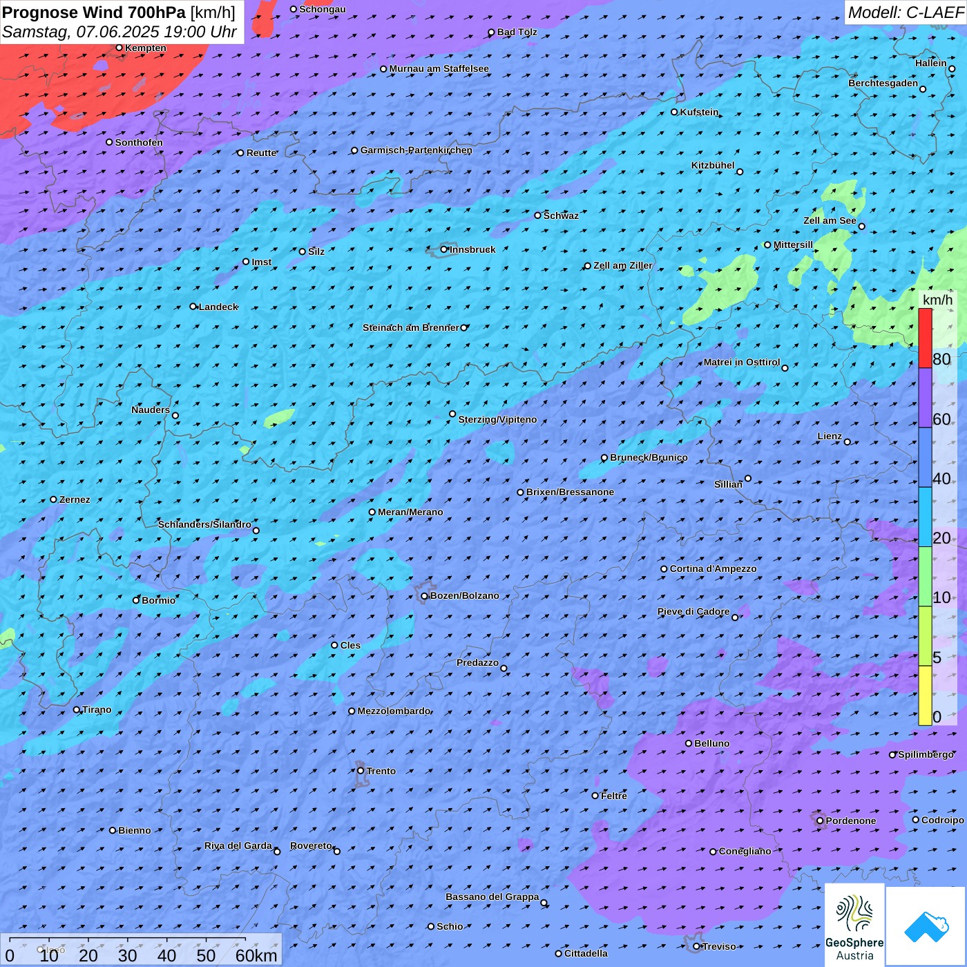Click the Sterzing/Vipiteno label
The width and height of the screenshot is (967, 967).
[498, 419]
